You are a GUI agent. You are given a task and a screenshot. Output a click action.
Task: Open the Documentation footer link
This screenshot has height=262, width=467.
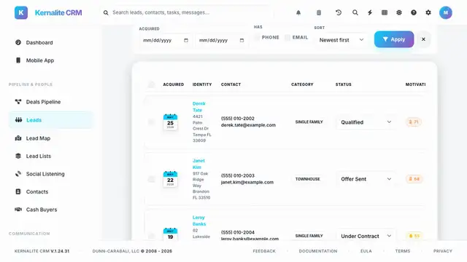pyautogui.click(x=318, y=251)
